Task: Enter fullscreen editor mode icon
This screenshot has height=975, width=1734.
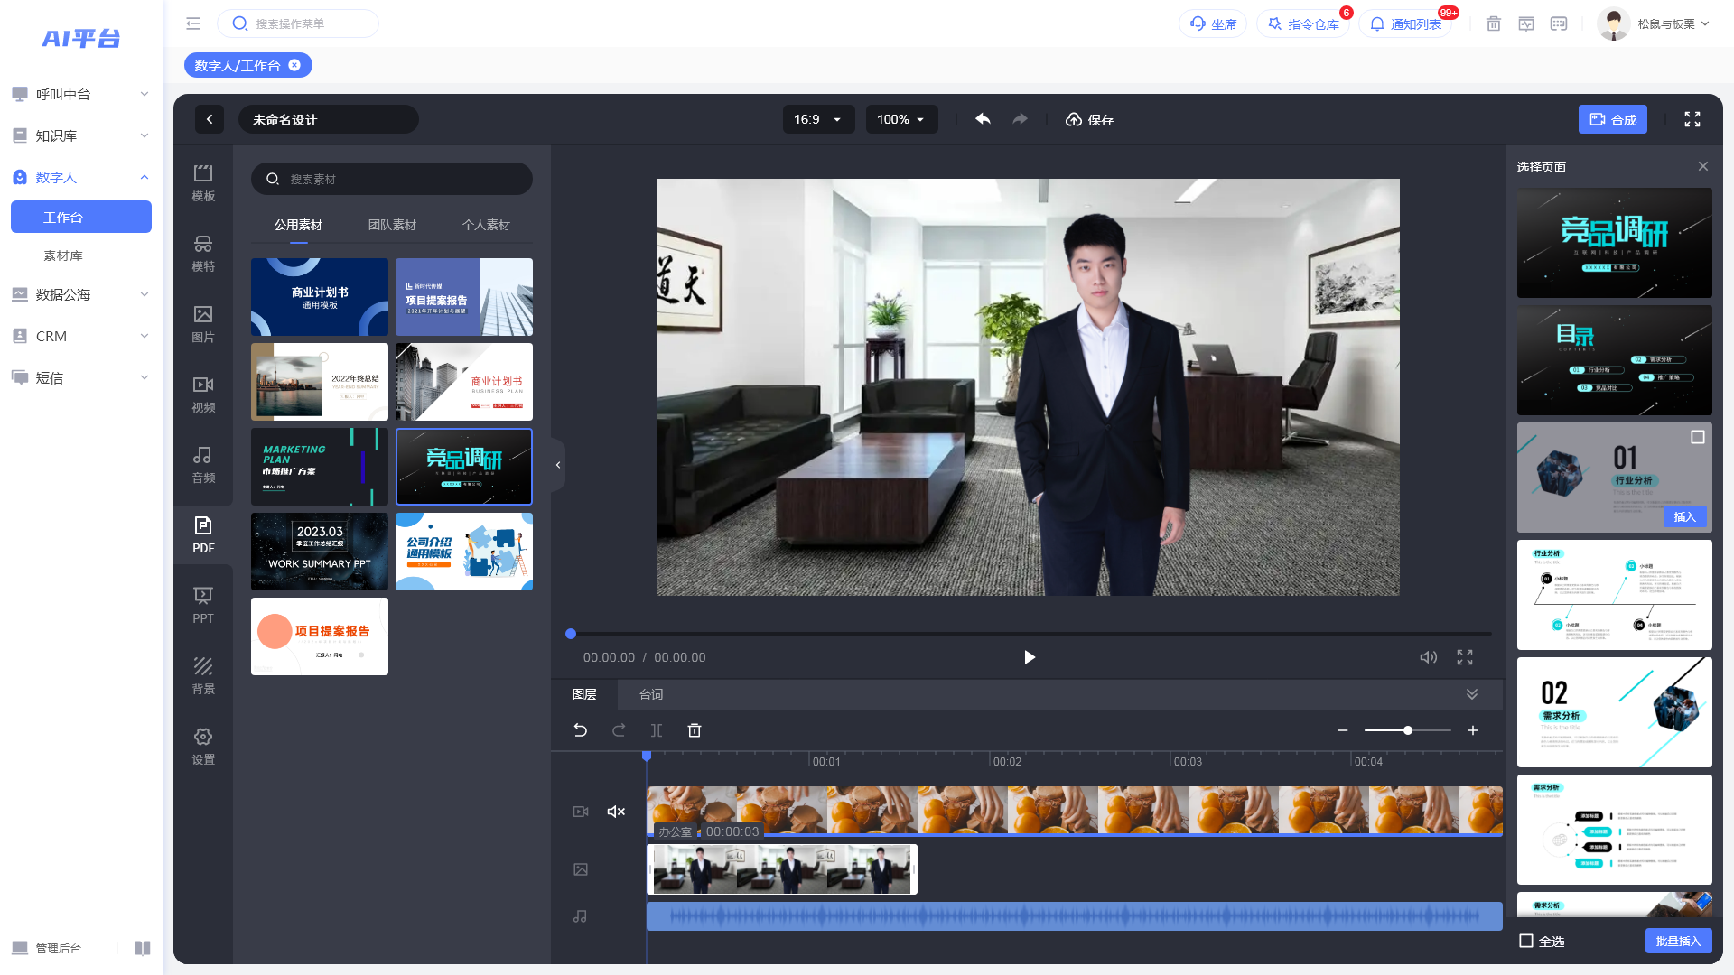Action: point(1692,119)
